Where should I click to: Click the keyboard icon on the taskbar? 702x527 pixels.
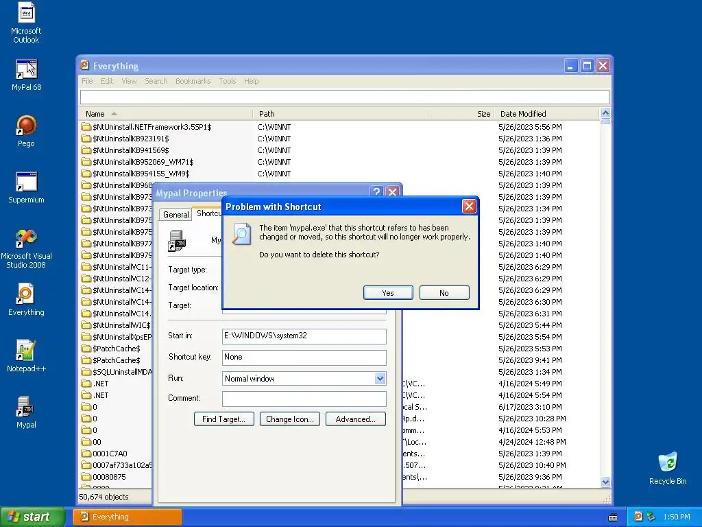tap(613, 517)
